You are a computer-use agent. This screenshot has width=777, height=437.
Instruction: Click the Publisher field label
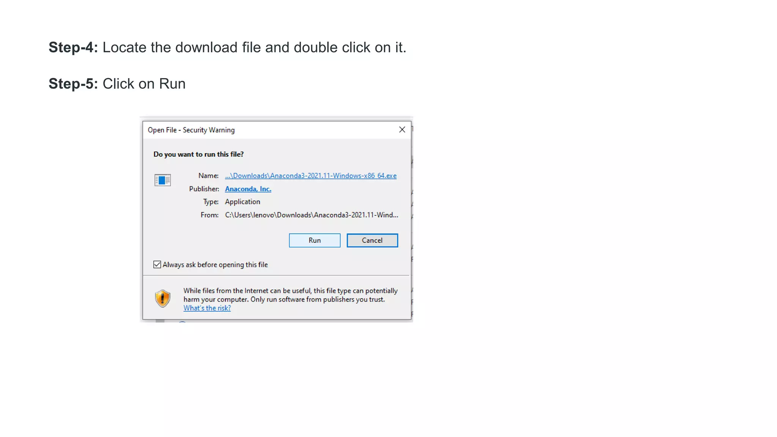click(204, 189)
